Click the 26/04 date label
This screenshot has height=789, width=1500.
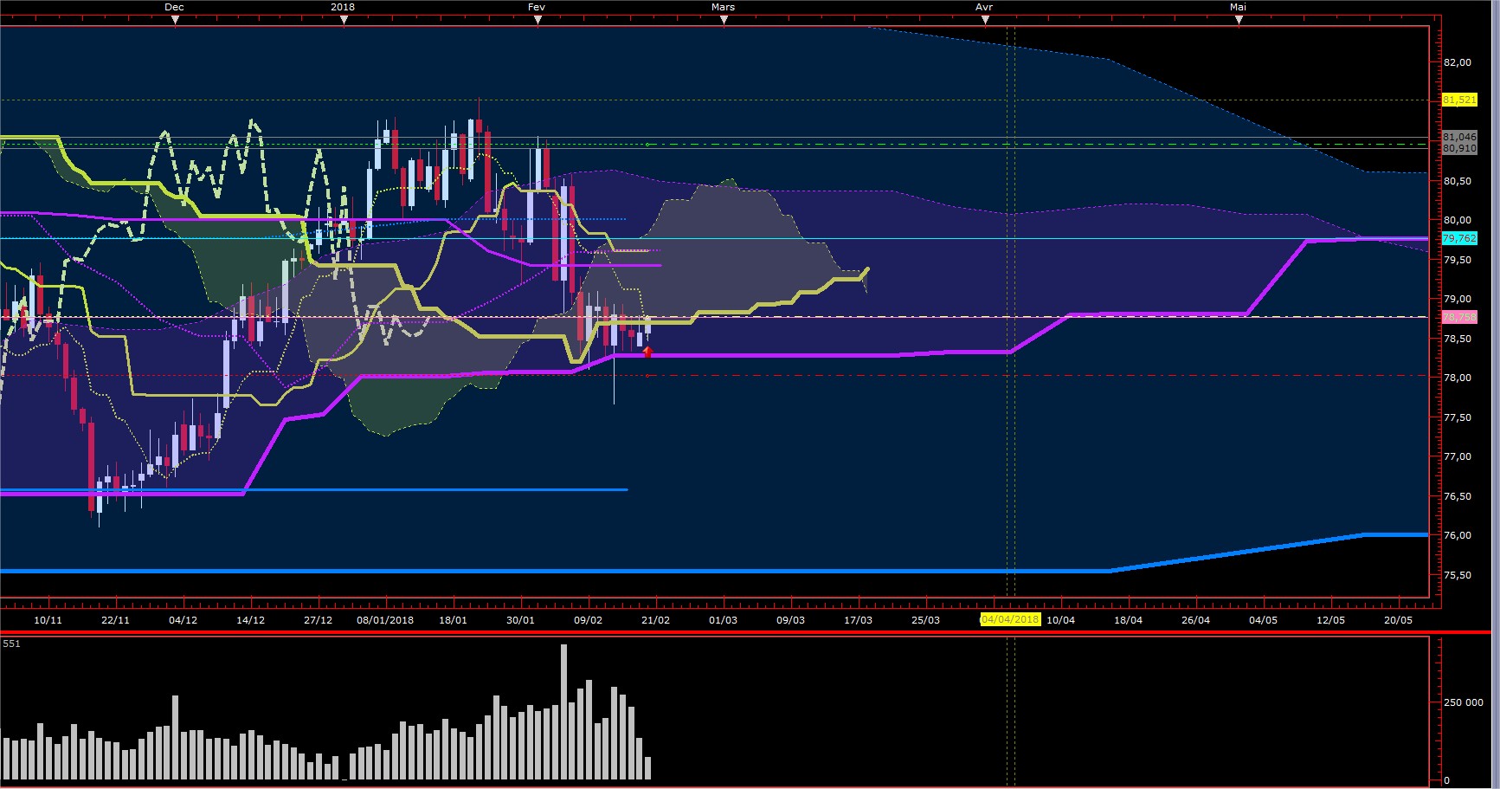pos(1195,619)
